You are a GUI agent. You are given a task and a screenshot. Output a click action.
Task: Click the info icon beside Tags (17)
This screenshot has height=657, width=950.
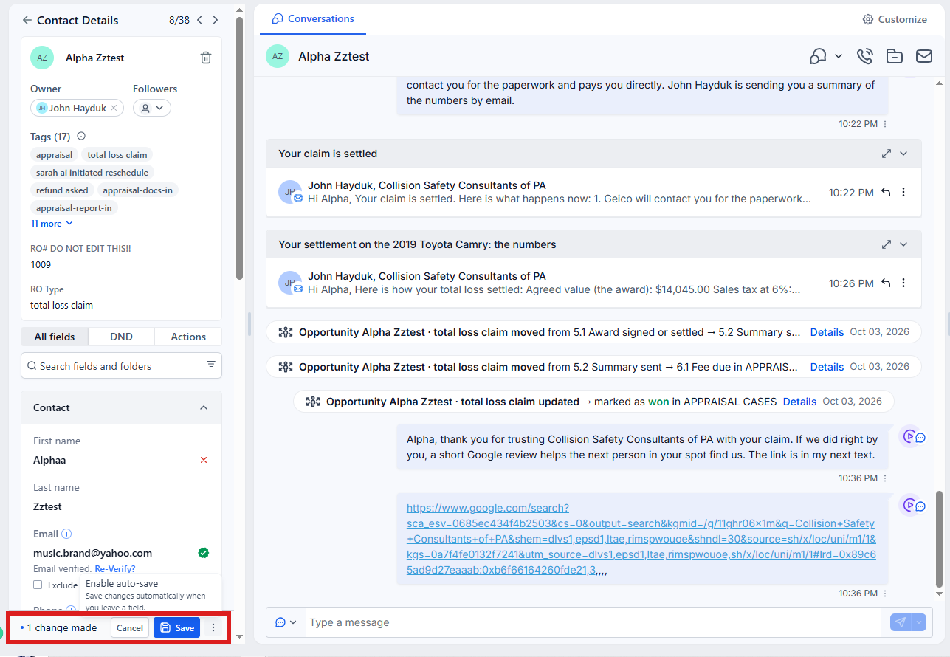81,136
